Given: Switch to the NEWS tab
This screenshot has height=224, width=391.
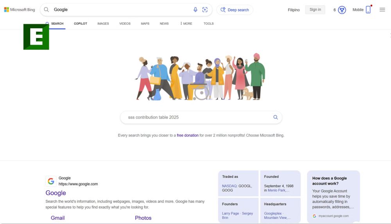Looking at the screenshot, I should coord(164,23).
